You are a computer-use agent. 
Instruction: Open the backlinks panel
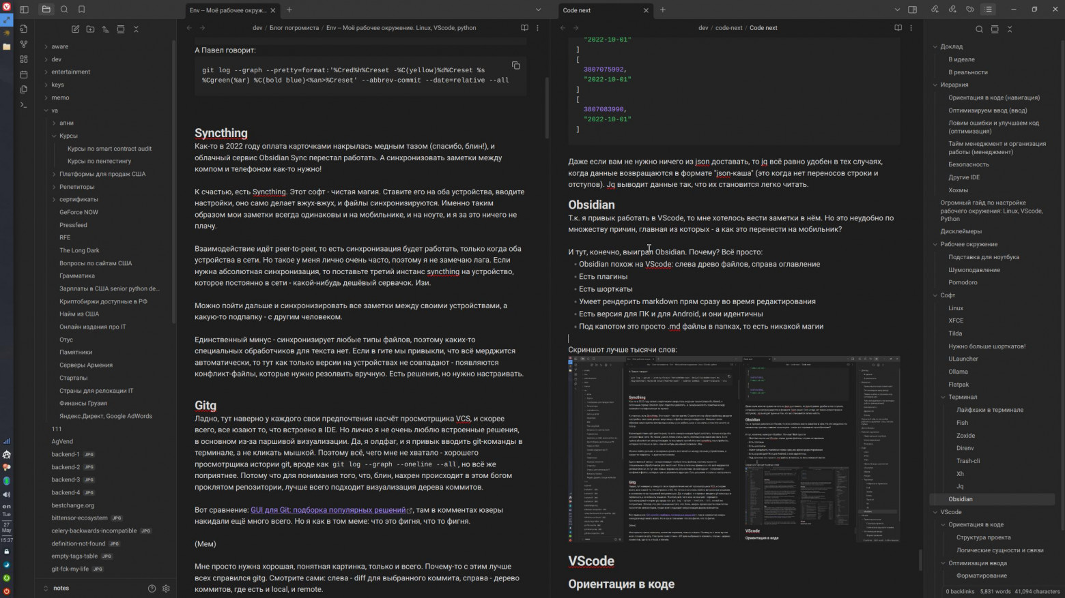click(x=935, y=10)
